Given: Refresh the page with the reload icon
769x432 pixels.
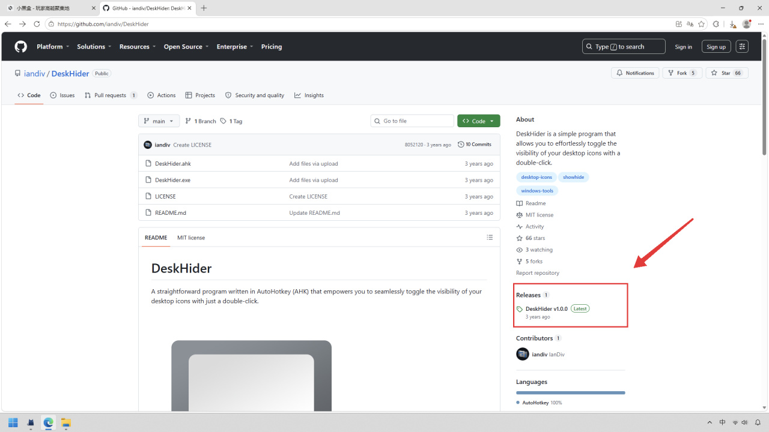Looking at the screenshot, I should pyautogui.click(x=37, y=24).
